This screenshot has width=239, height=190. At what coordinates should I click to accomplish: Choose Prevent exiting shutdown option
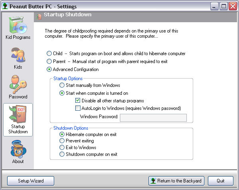[x=62, y=141]
